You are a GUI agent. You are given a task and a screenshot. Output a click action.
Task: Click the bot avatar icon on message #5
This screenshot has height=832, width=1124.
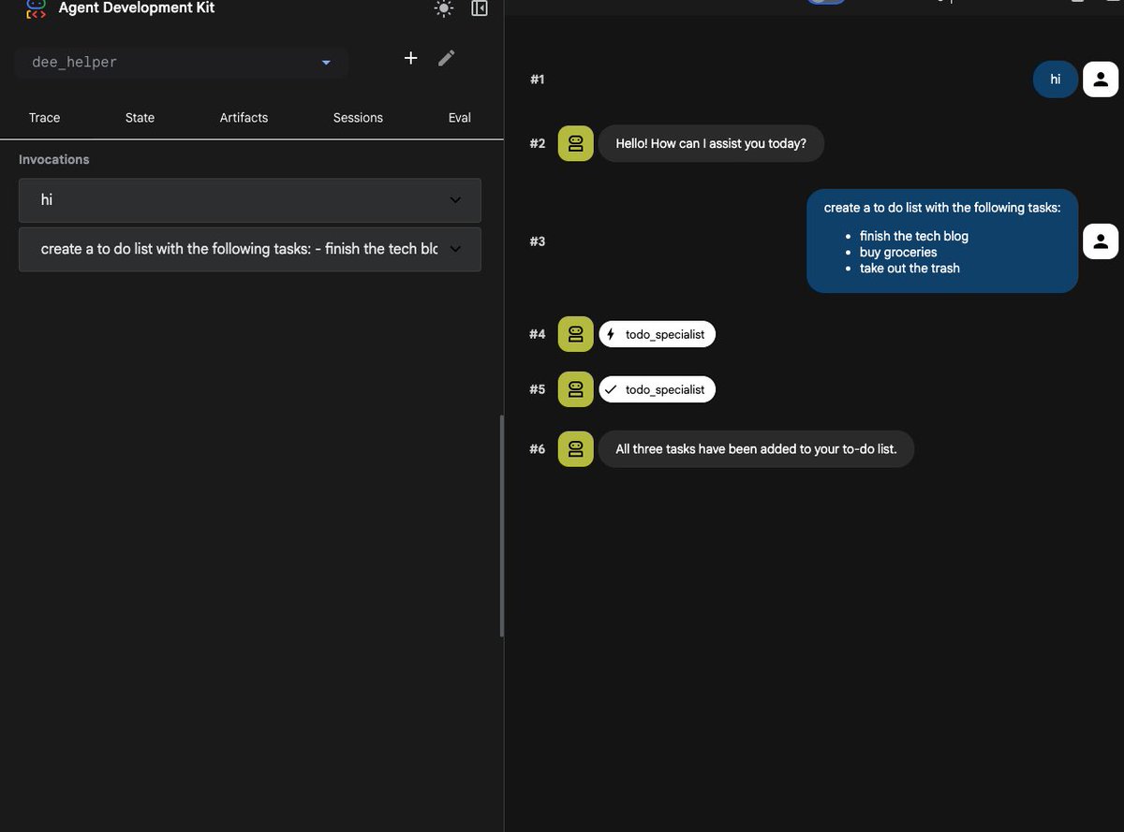[x=576, y=389]
